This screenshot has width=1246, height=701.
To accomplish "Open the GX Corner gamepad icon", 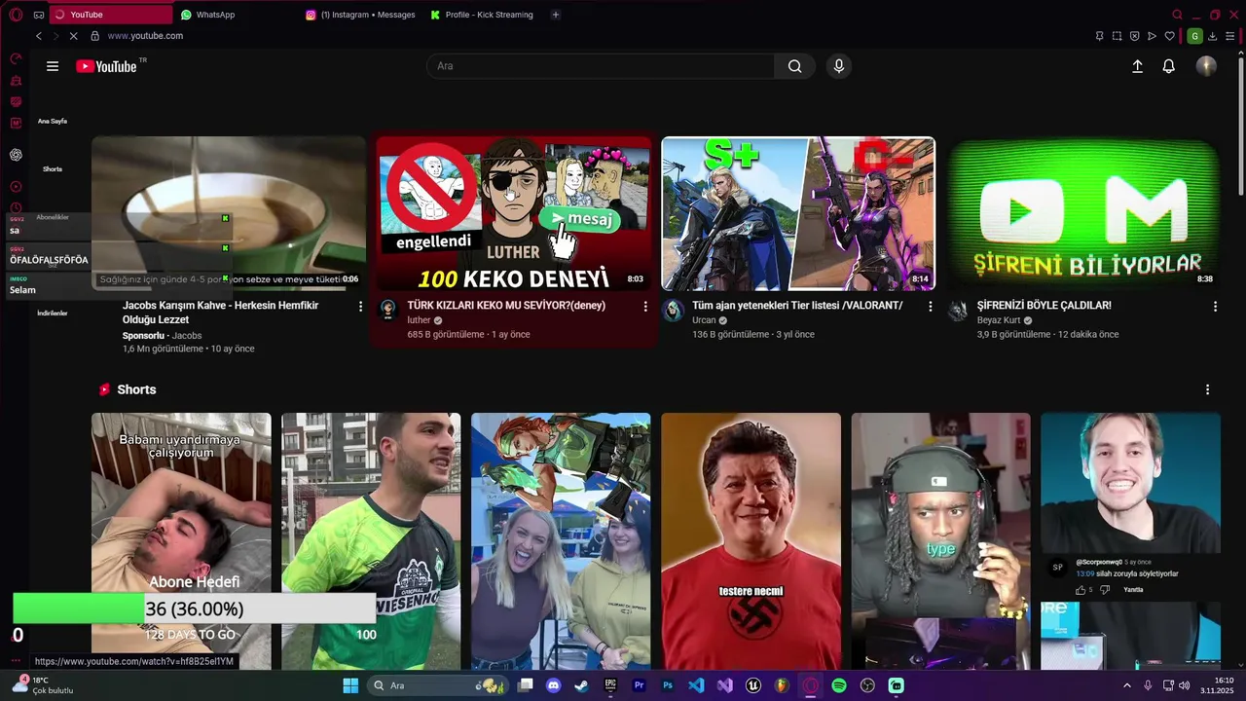I will click(x=39, y=15).
